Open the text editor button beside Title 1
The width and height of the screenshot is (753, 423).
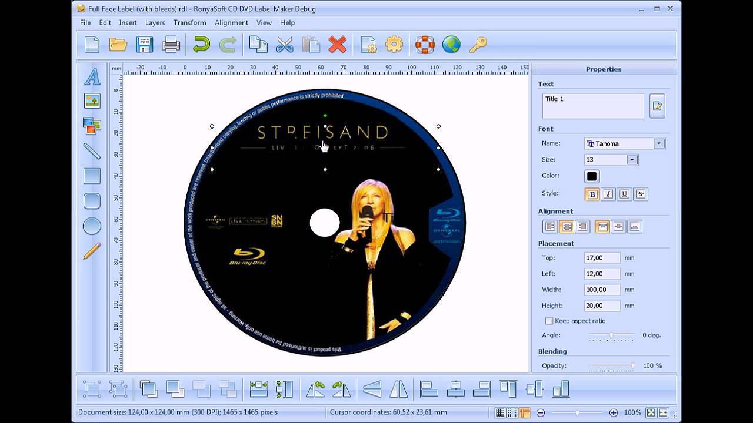click(x=657, y=106)
